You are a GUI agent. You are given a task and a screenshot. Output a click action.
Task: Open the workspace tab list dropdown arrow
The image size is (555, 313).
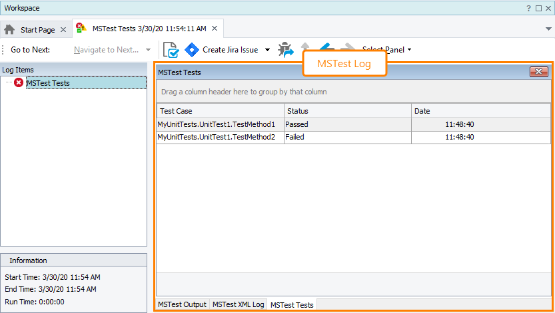[x=548, y=30]
